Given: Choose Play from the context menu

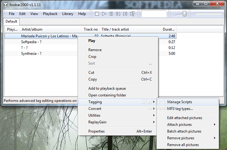Looking at the screenshot, I should [118, 41].
